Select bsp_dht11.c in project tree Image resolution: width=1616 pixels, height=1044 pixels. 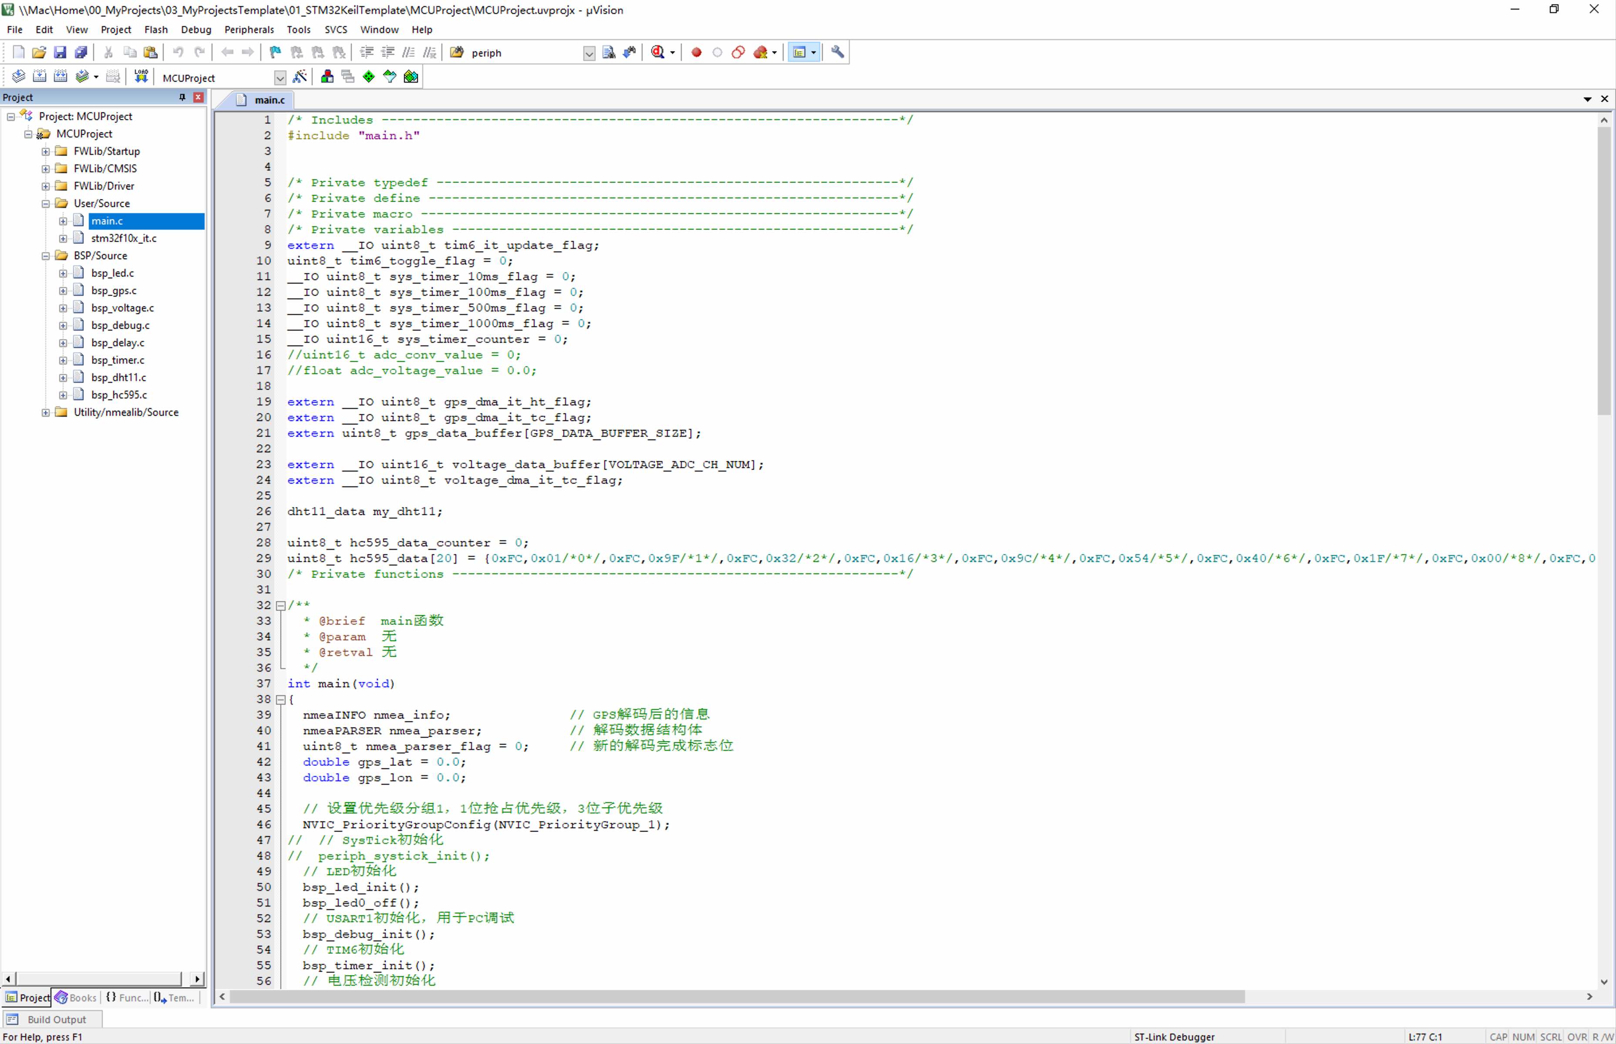(x=118, y=378)
